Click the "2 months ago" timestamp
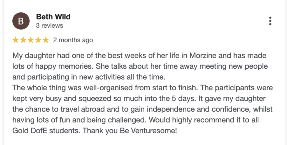Screen dimensions: 287x145 (x=73, y=40)
